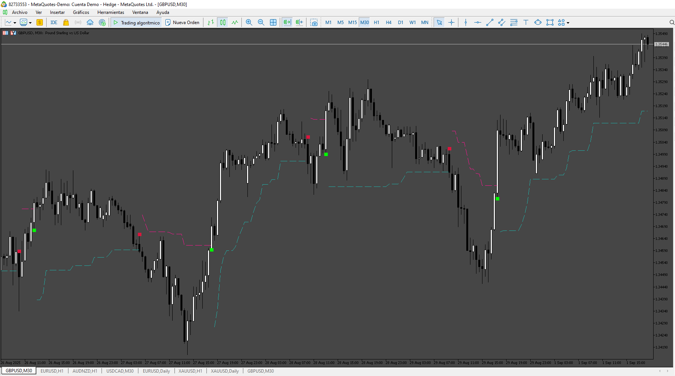Viewport: 675px width, 376px height.
Task: Select the MN timeframe
Action: [x=425, y=23]
